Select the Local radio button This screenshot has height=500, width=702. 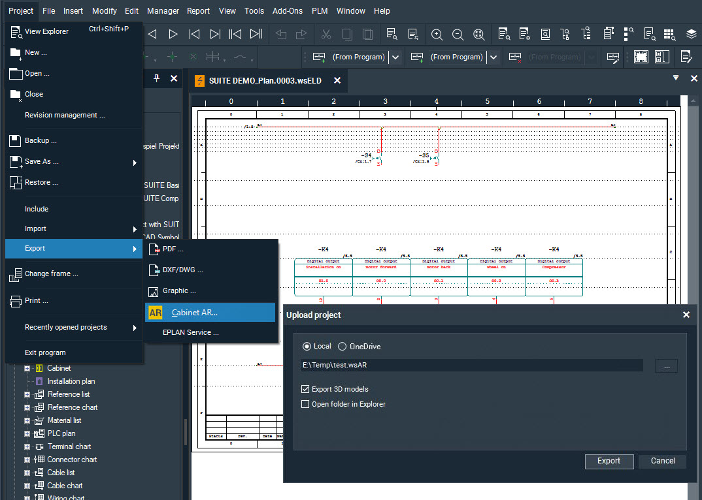coord(307,346)
